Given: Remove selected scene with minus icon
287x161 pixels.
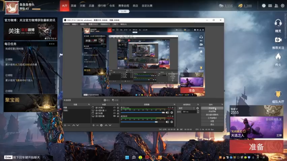Looking at the screenshot, I should pos(69,125).
